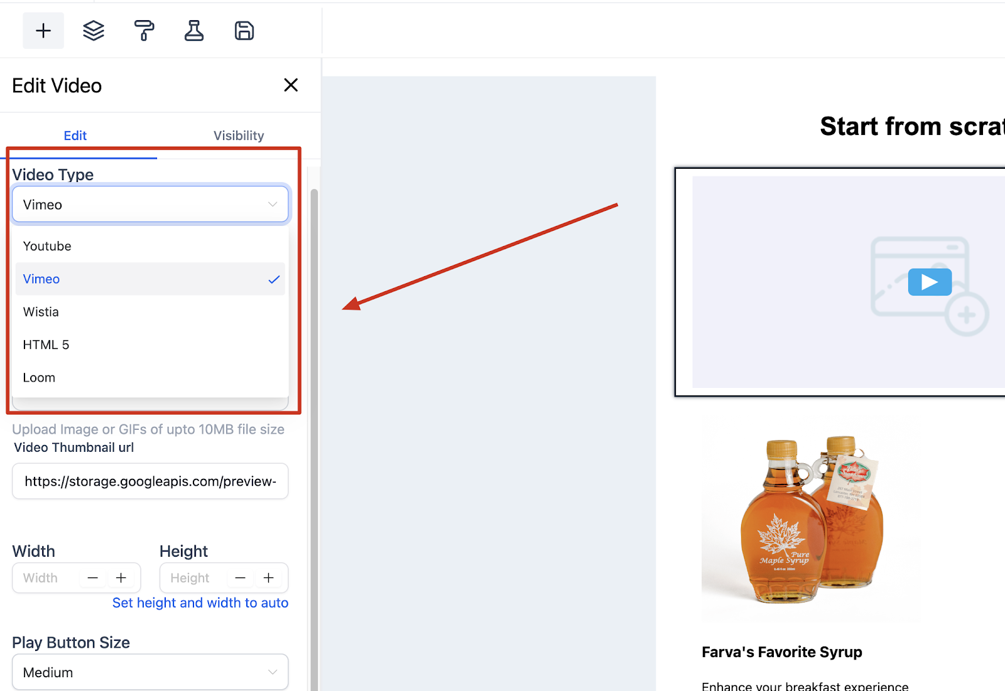Click the Video Thumbnail url field
The image size is (1005, 691).
(x=150, y=481)
